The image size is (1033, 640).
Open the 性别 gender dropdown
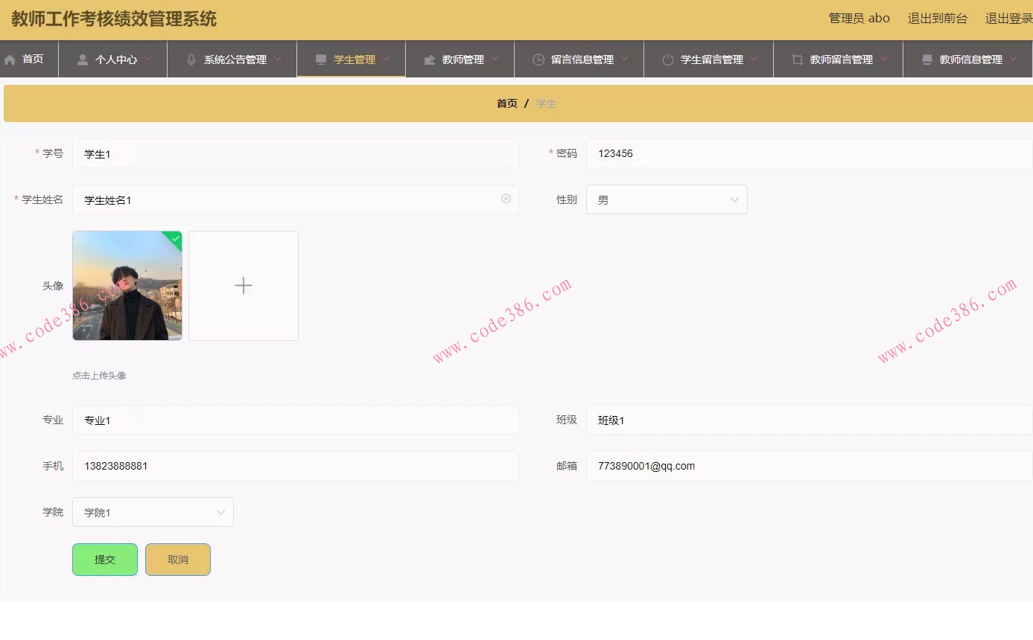tap(734, 199)
